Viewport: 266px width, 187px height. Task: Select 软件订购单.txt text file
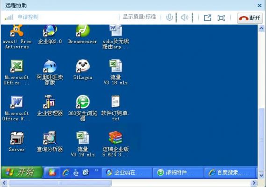[115, 108]
